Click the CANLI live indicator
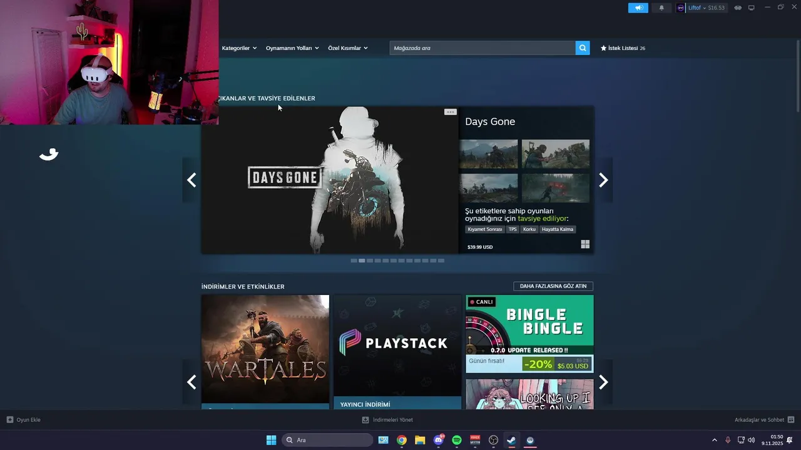This screenshot has width=801, height=450. click(481, 302)
